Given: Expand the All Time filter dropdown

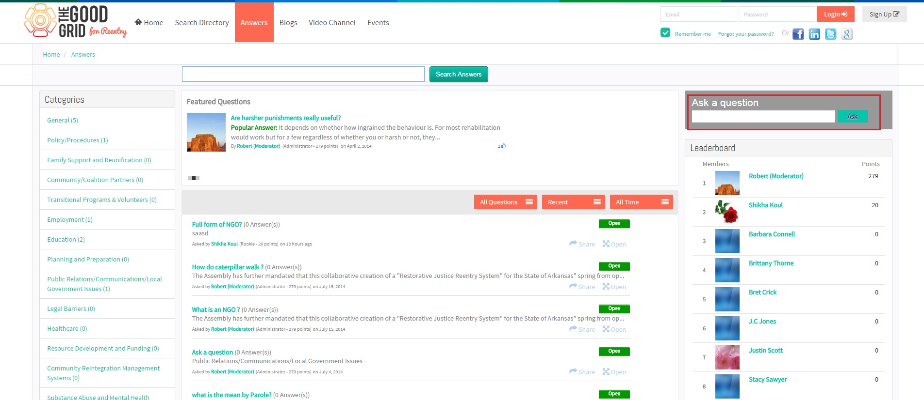Looking at the screenshot, I should 641,202.
